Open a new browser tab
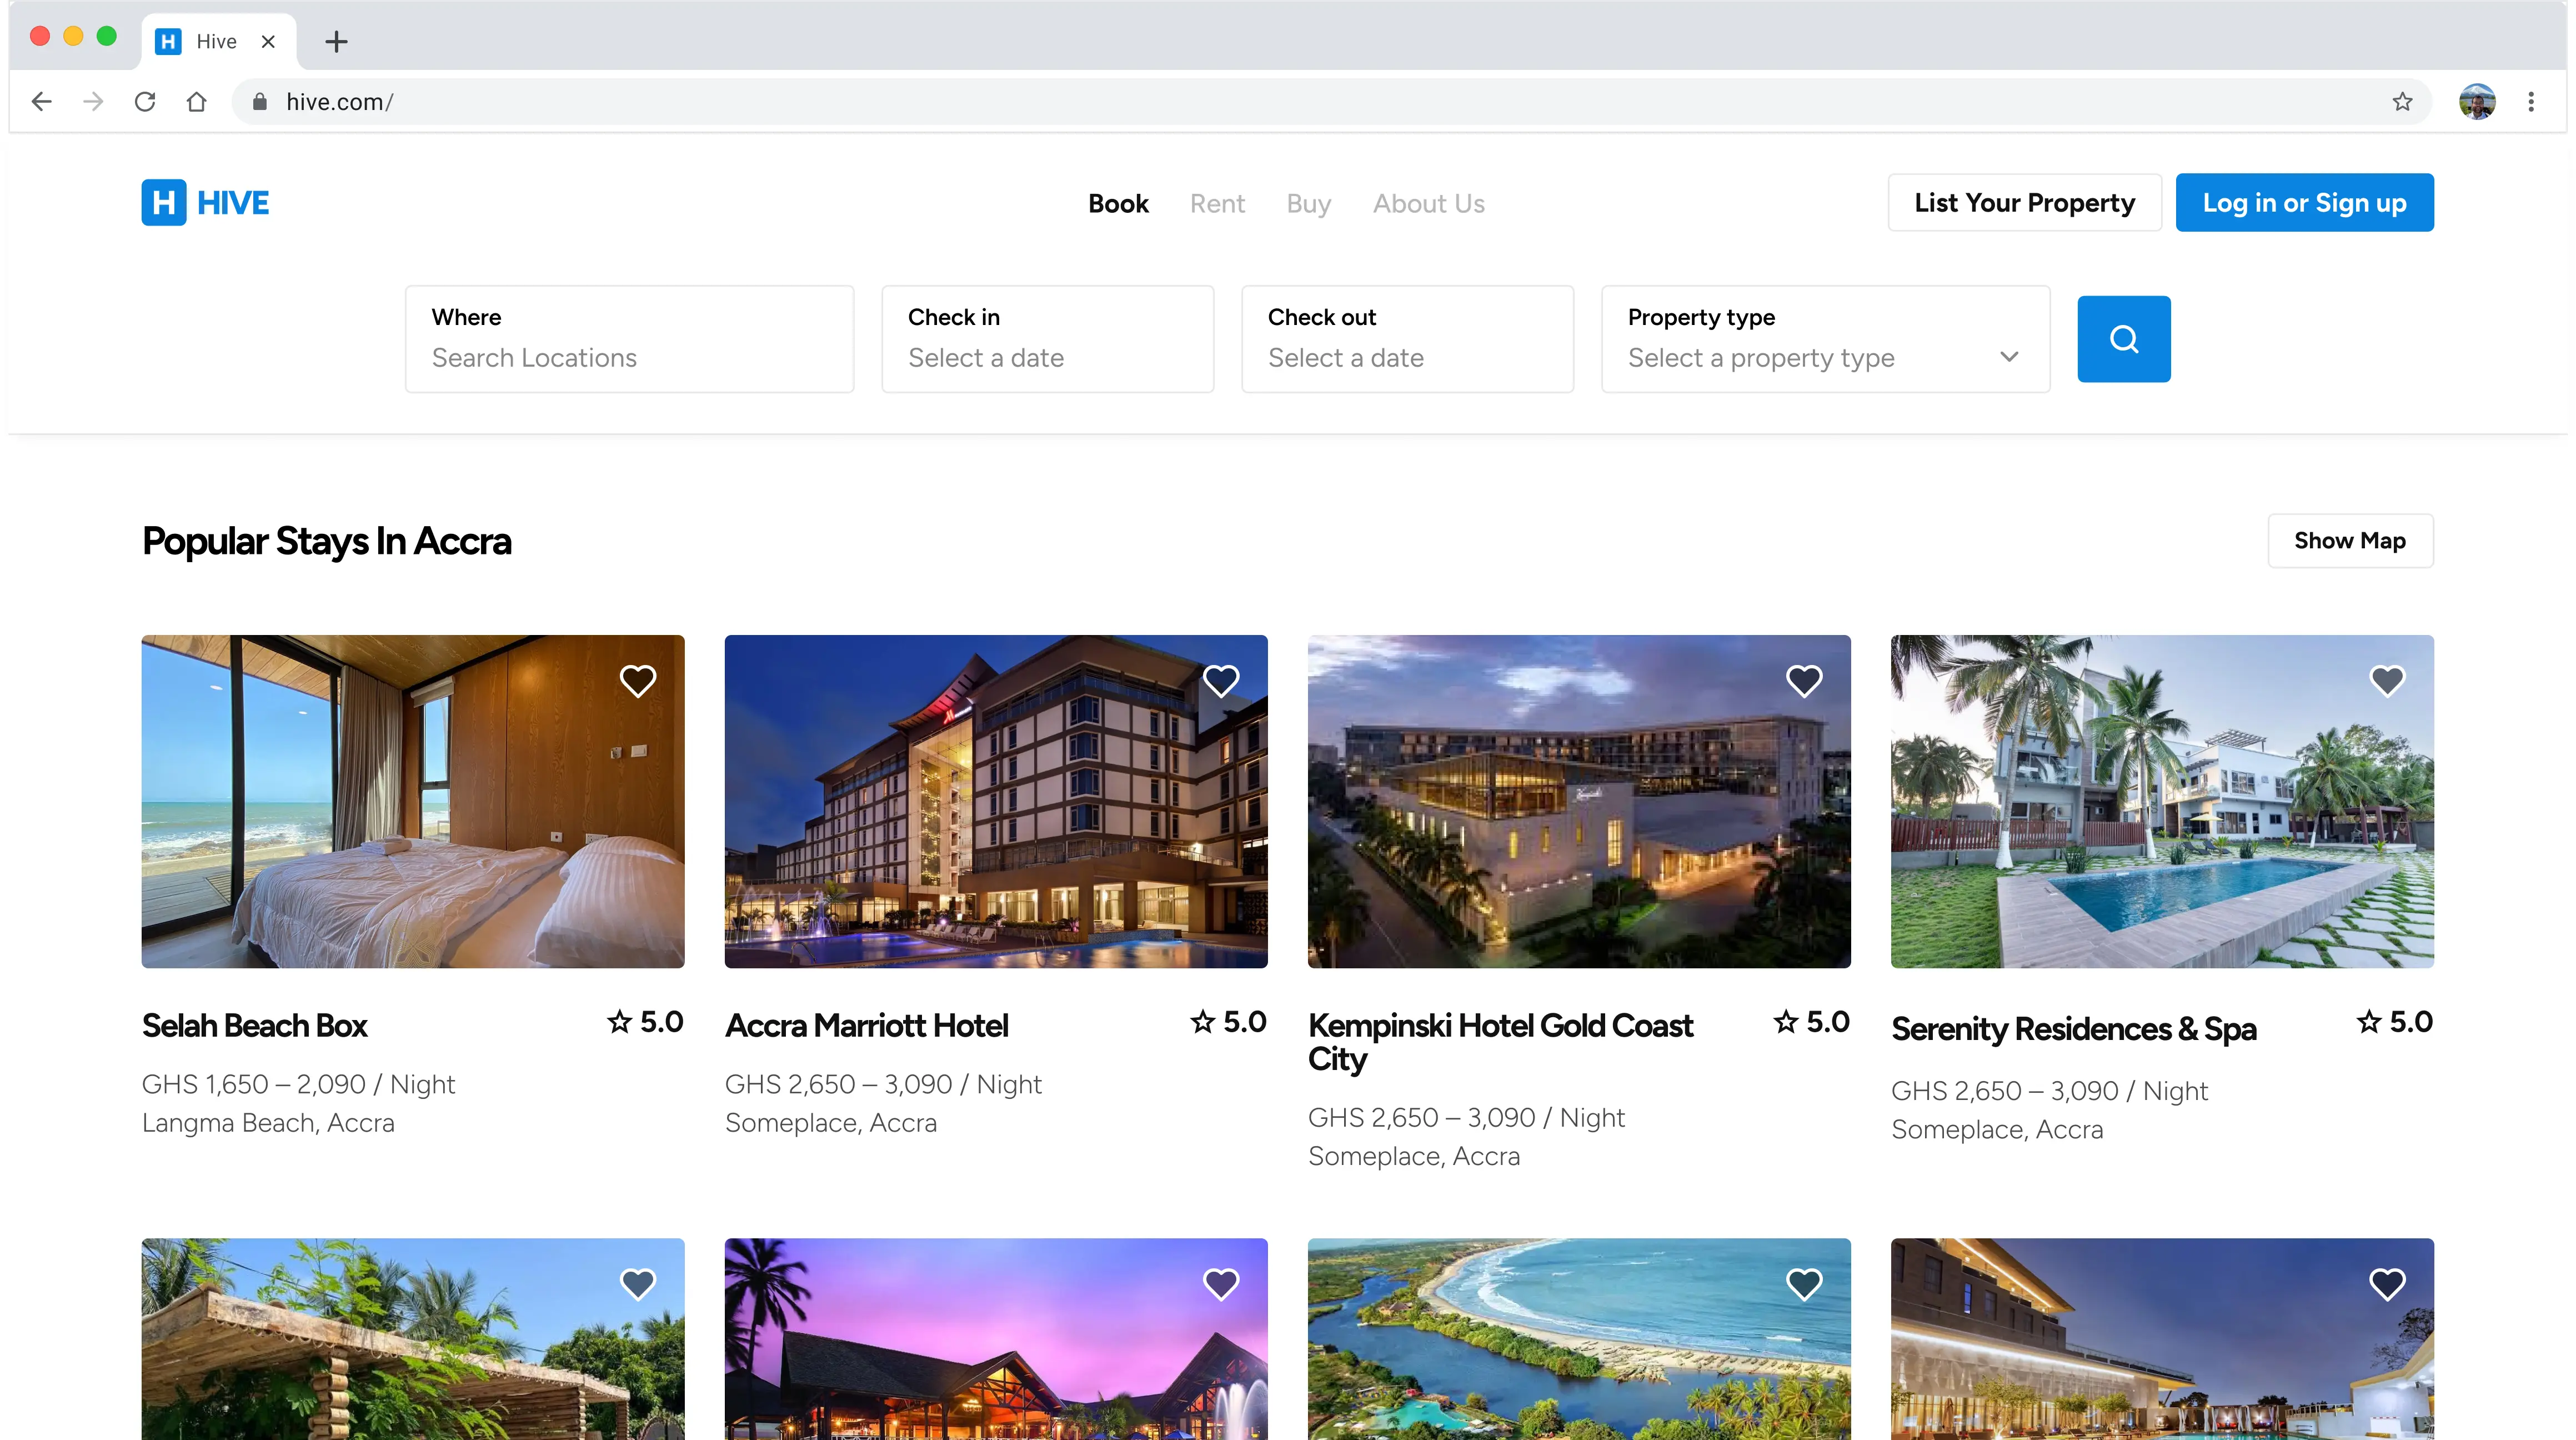The height and width of the screenshot is (1440, 2576). 336,41
